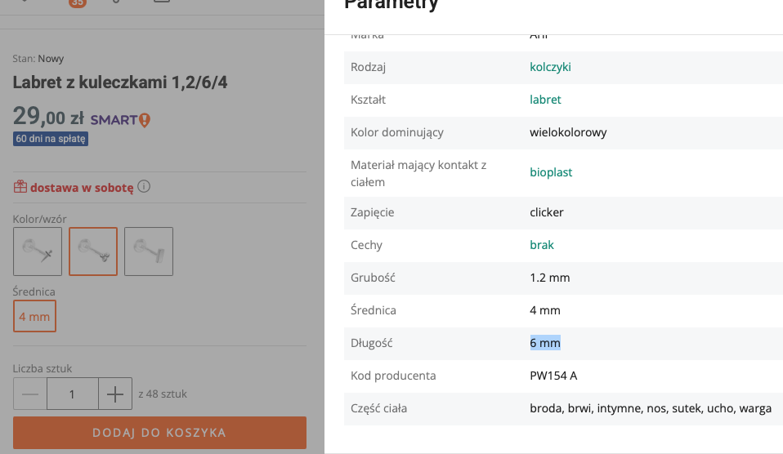The height and width of the screenshot is (454, 783).
Task: Select the middle highlighted Kolor/wzór variant
Action: 93,251
